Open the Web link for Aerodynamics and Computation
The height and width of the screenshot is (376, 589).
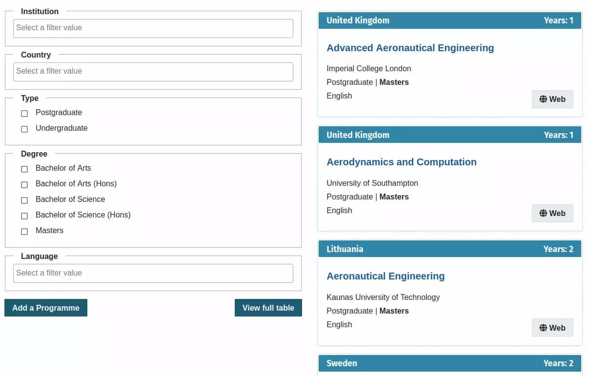[x=552, y=213]
